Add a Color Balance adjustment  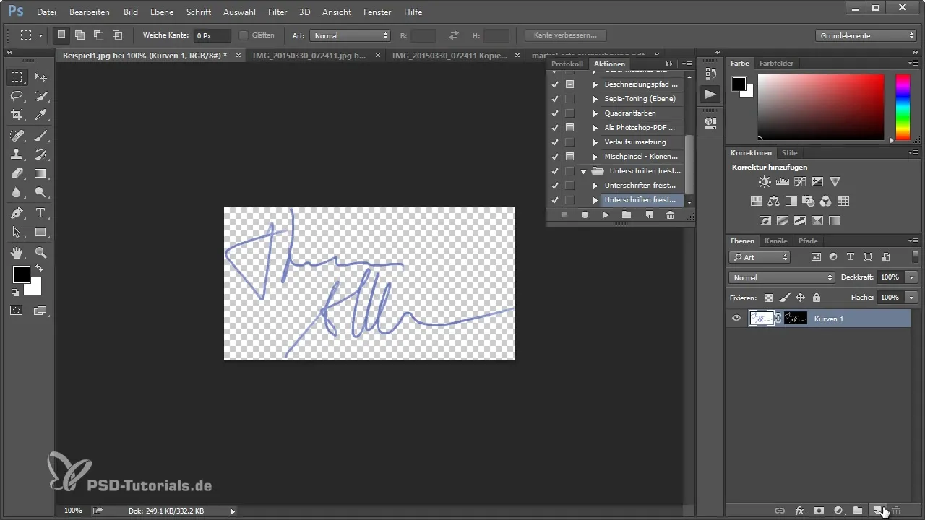[774, 201]
